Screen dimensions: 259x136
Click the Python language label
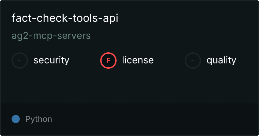point(39,119)
